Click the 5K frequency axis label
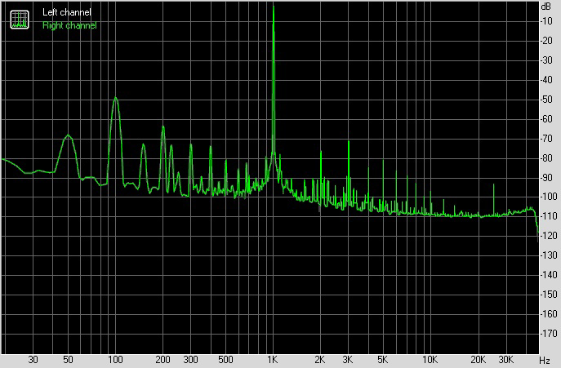Screen dimensions: 561x368 coord(382,359)
